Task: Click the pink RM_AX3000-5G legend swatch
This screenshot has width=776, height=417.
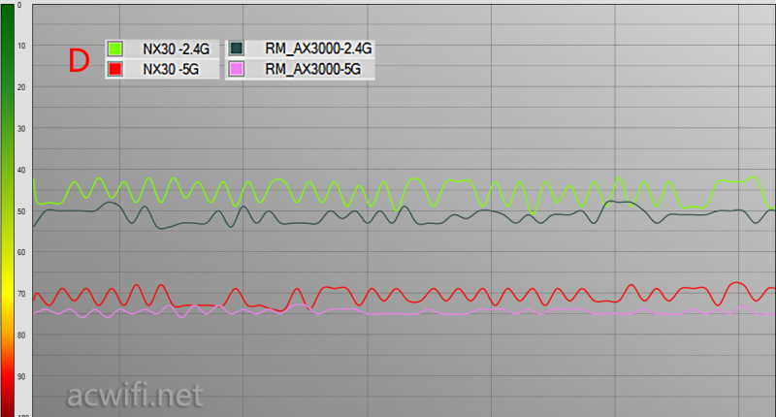Action: (237, 69)
